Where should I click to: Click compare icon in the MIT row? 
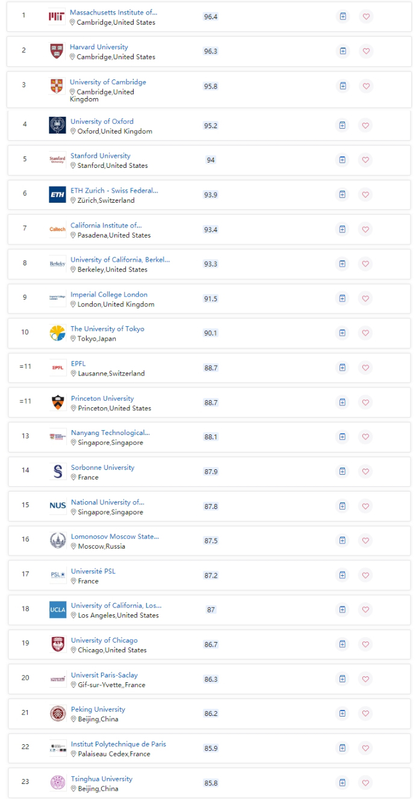click(343, 17)
